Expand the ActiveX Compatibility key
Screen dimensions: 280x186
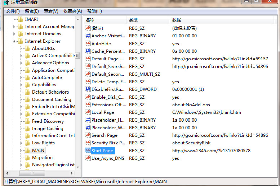[x=21, y=56]
